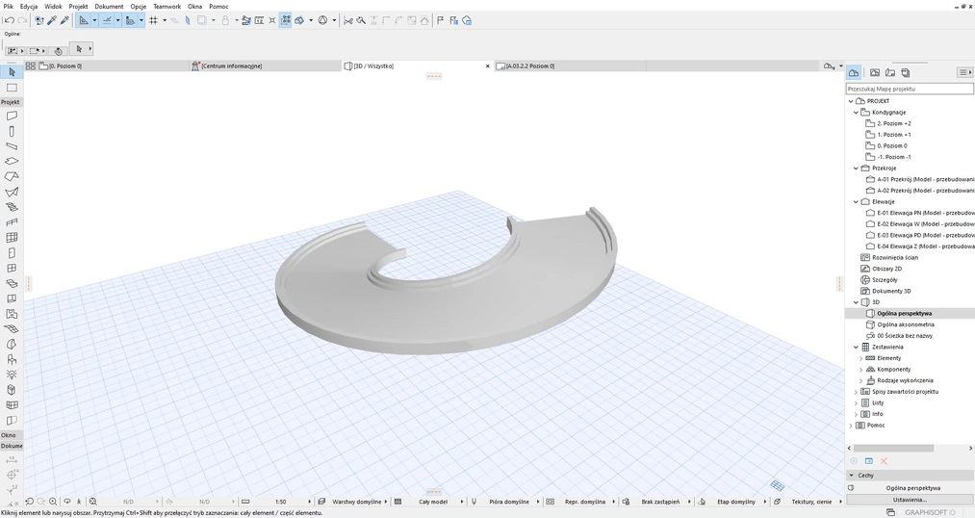The image size is (975, 518).
Task: Select the Curtain Wall tool
Action: 12,238
